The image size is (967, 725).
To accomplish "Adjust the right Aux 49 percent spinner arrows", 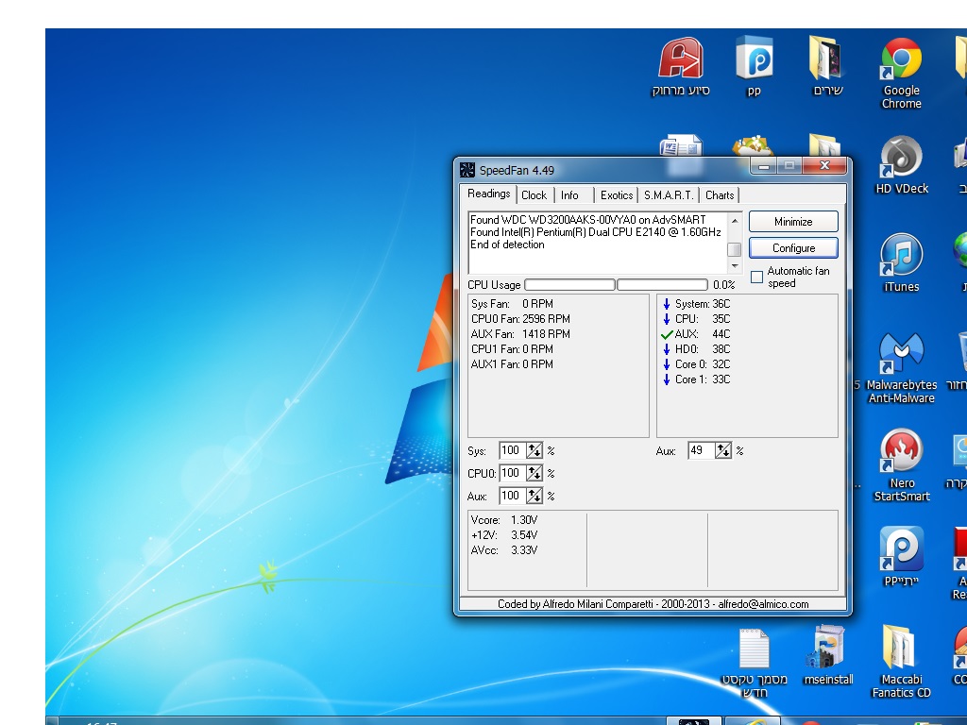I will (x=723, y=450).
